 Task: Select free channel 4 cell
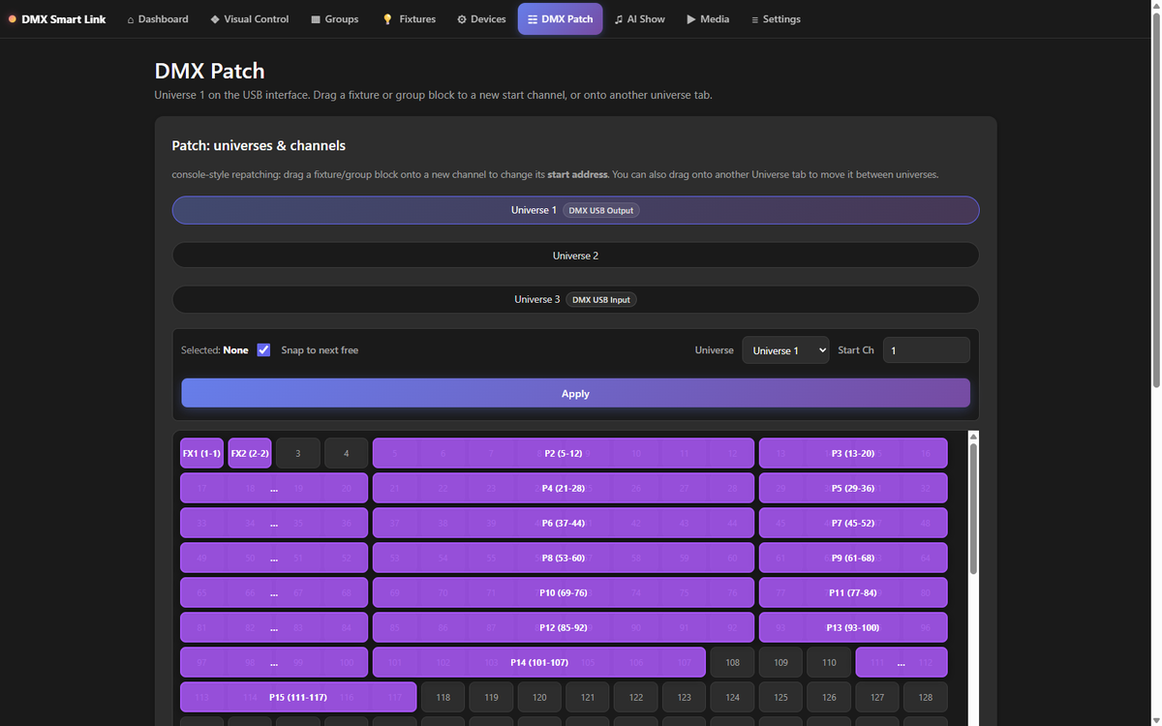click(346, 453)
